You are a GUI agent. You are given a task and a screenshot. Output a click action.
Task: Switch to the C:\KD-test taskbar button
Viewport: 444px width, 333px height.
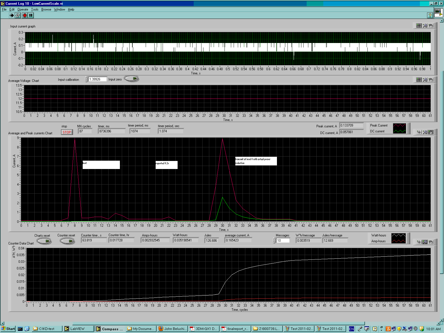tap(47, 329)
